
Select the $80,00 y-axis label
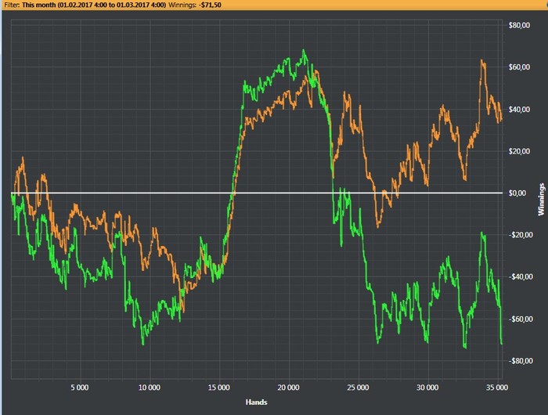click(519, 25)
